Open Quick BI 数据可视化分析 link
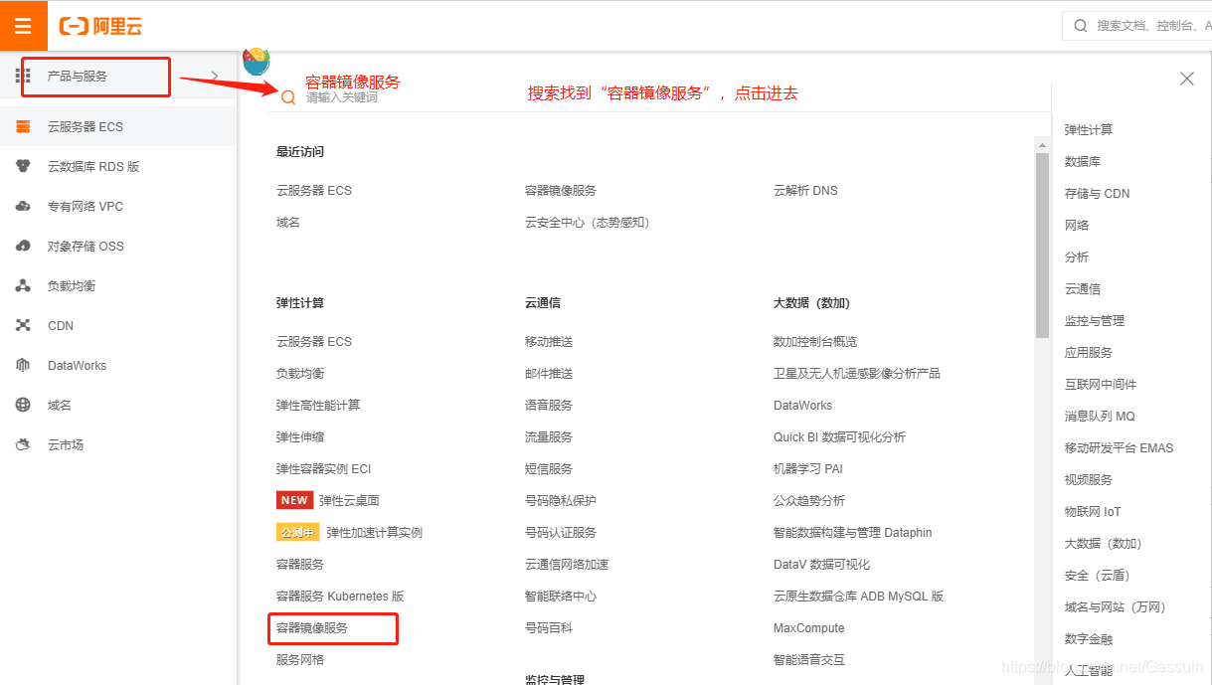This screenshot has height=685, width=1212. (x=839, y=437)
